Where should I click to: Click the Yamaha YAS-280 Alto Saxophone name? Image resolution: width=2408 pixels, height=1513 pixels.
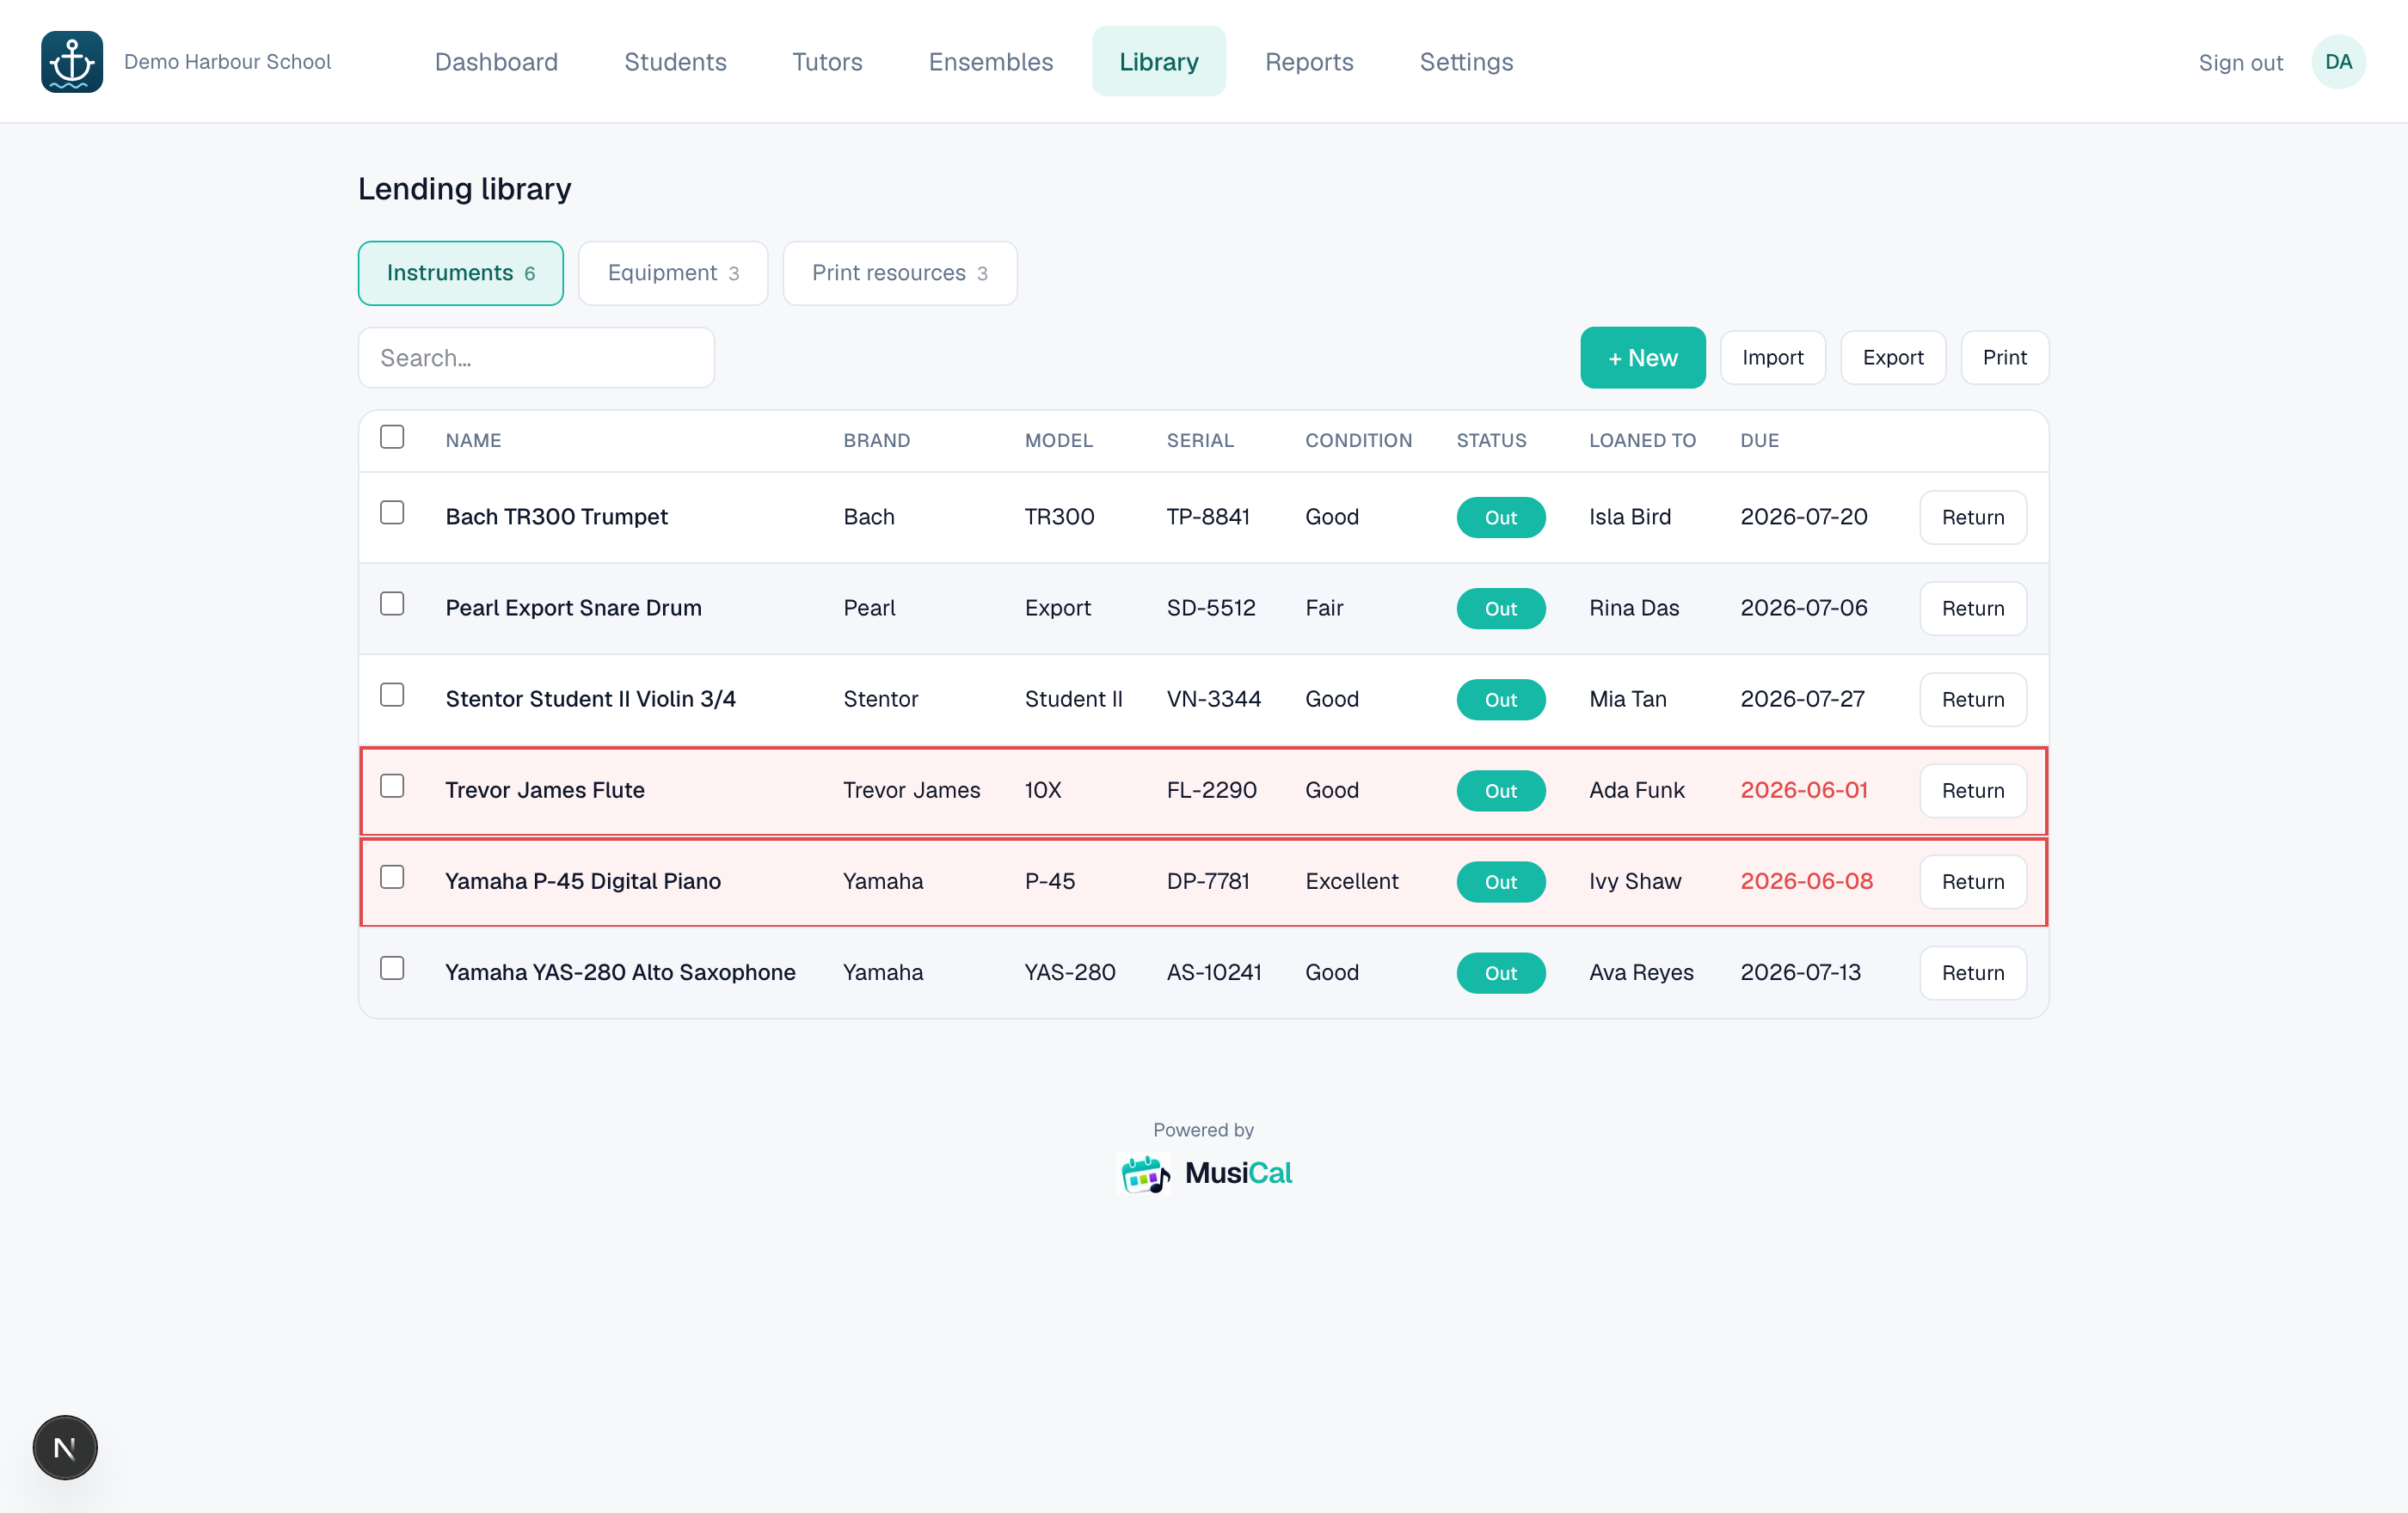click(620, 972)
